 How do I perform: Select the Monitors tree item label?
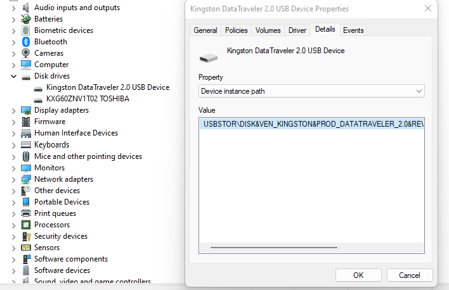pos(49,168)
